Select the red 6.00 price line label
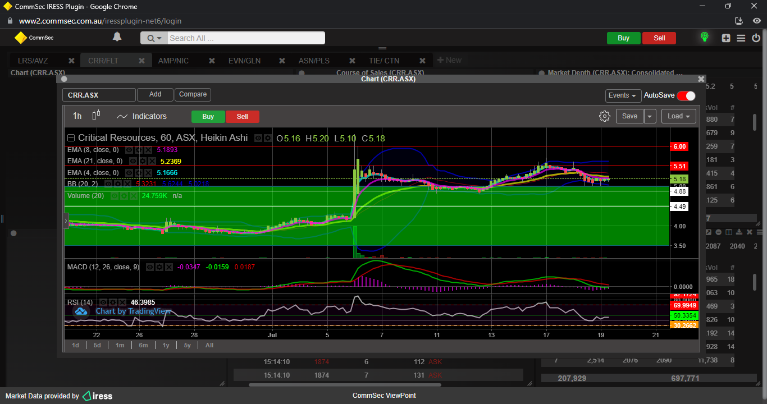This screenshot has height=404, width=767. coord(679,146)
